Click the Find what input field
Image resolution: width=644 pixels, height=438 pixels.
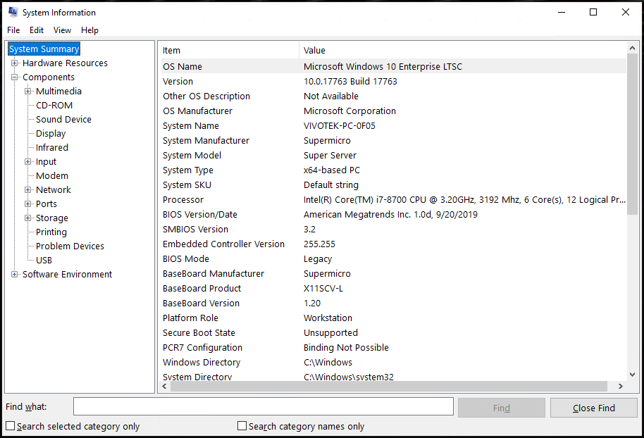pyautogui.click(x=264, y=406)
